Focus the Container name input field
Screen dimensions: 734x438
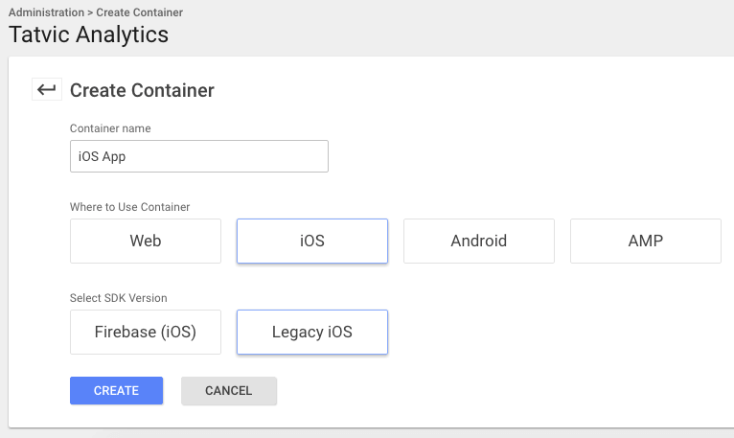(x=199, y=156)
